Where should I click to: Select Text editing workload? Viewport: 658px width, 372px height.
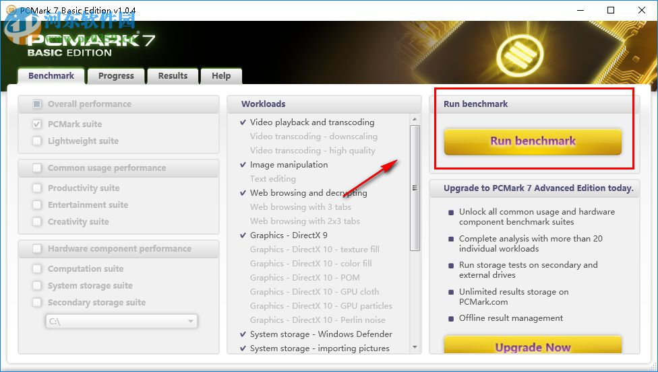point(273,179)
